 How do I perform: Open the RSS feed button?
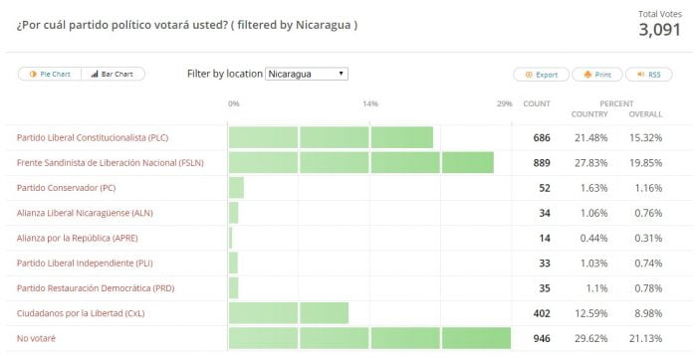tap(648, 75)
